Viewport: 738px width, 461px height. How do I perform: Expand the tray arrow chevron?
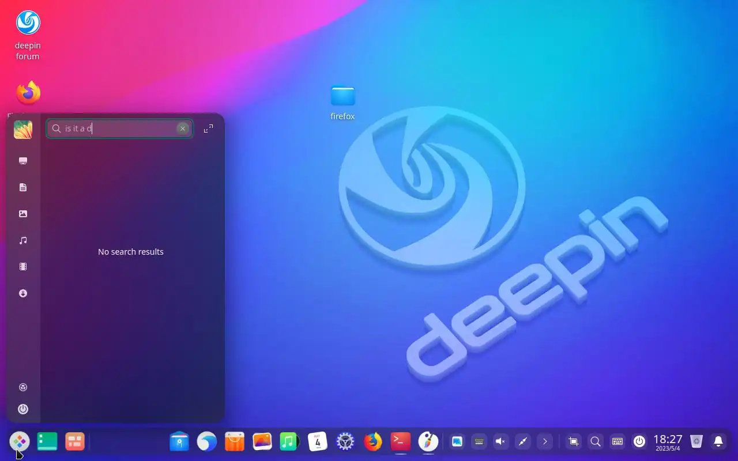(545, 442)
